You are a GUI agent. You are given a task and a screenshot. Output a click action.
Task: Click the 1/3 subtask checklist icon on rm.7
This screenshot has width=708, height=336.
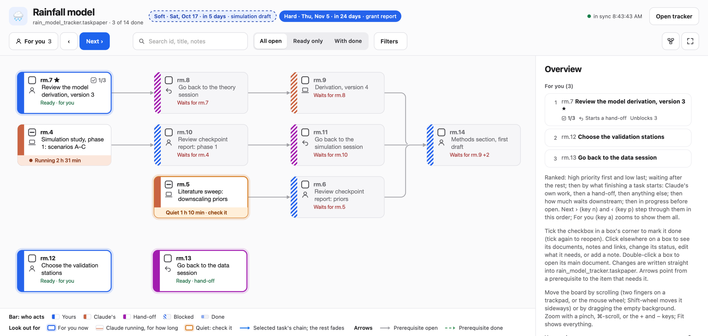point(93,80)
